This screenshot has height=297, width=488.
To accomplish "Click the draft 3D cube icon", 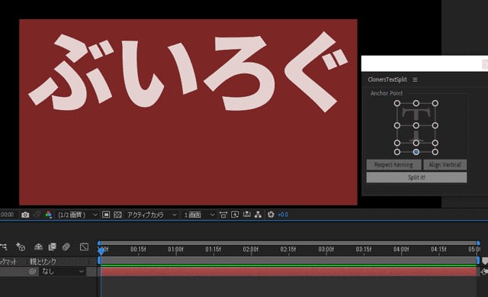I will 21,247.
